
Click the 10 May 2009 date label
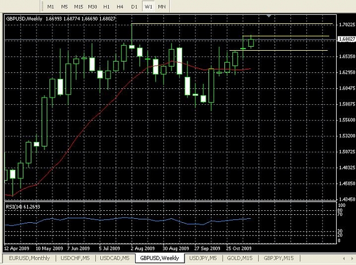tap(49, 248)
